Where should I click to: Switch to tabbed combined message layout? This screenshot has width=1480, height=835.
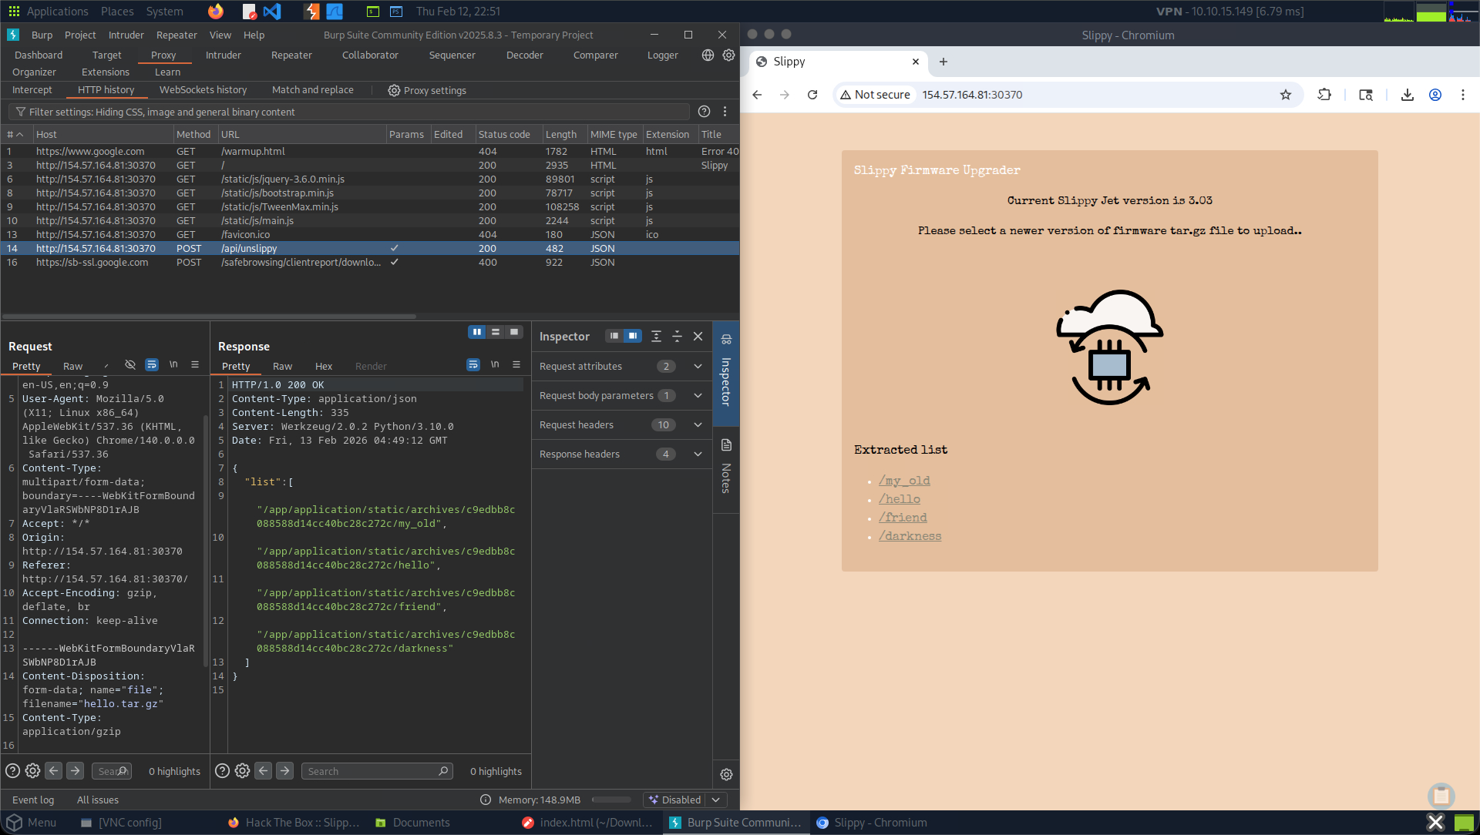point(514,332)
